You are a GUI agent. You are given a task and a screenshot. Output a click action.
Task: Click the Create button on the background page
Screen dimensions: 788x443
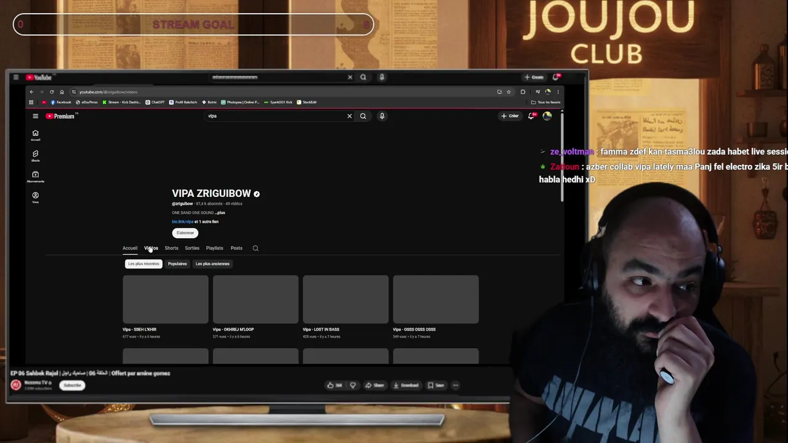pos(534,78)
